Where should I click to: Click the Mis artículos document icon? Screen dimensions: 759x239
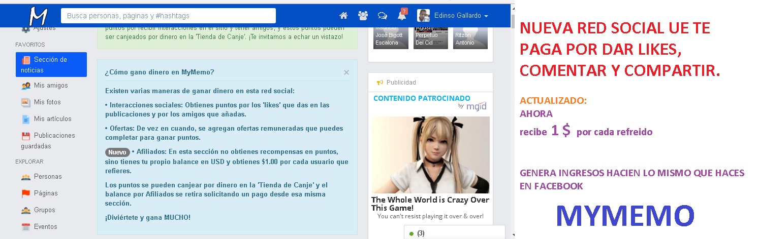(x=26, y=119)
